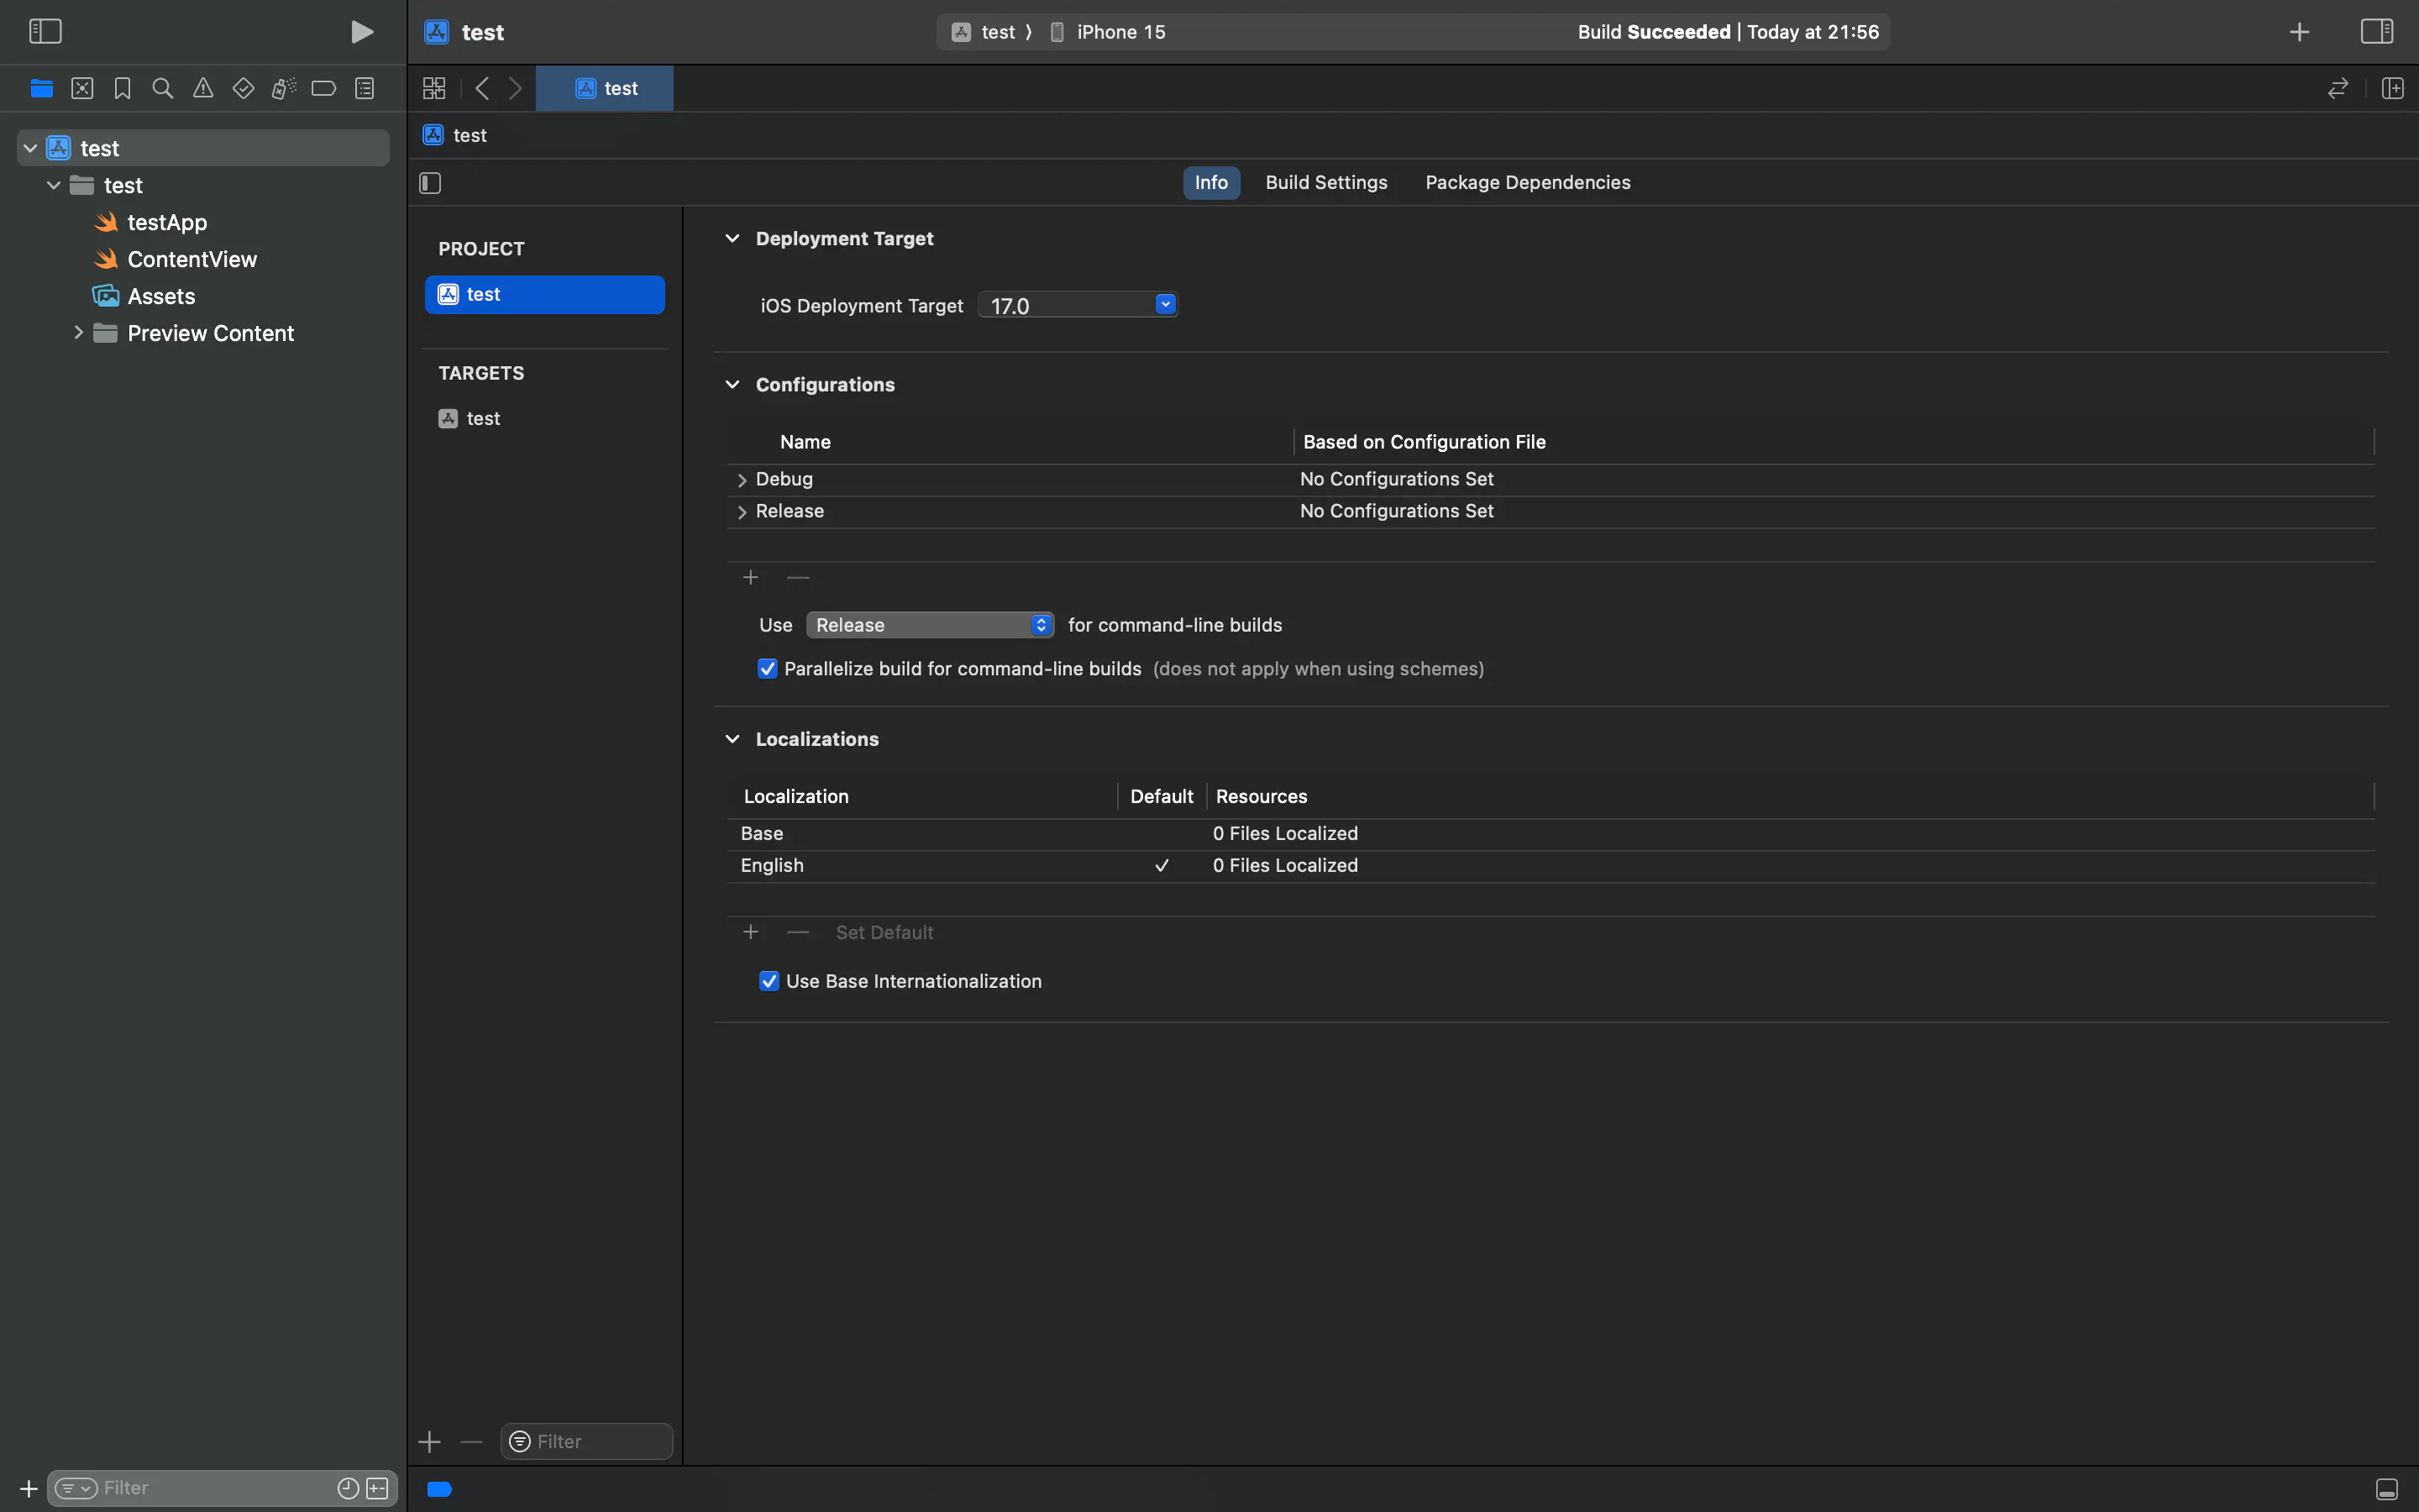Add a new file with navigator plus button
2419x1512 pixels.
coord(29,1489)
